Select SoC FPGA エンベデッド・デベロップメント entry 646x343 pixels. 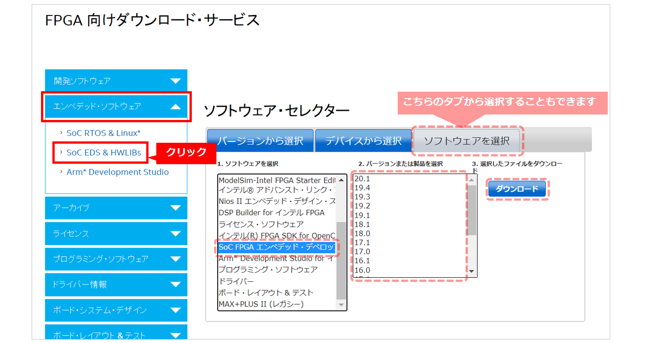[x=277, y=247]
